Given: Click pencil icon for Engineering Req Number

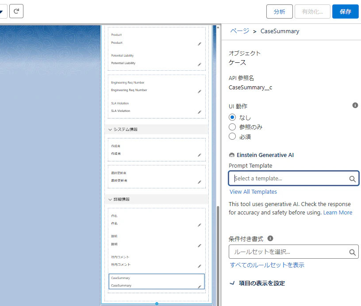Looking at the screenshot, I should 200,92.
